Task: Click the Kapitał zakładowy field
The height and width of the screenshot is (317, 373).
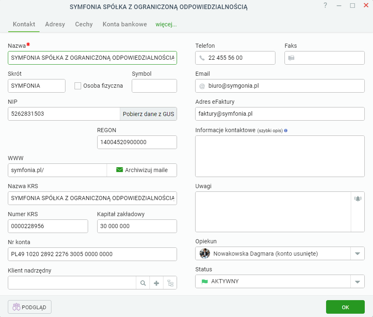Action: point(137,226)
